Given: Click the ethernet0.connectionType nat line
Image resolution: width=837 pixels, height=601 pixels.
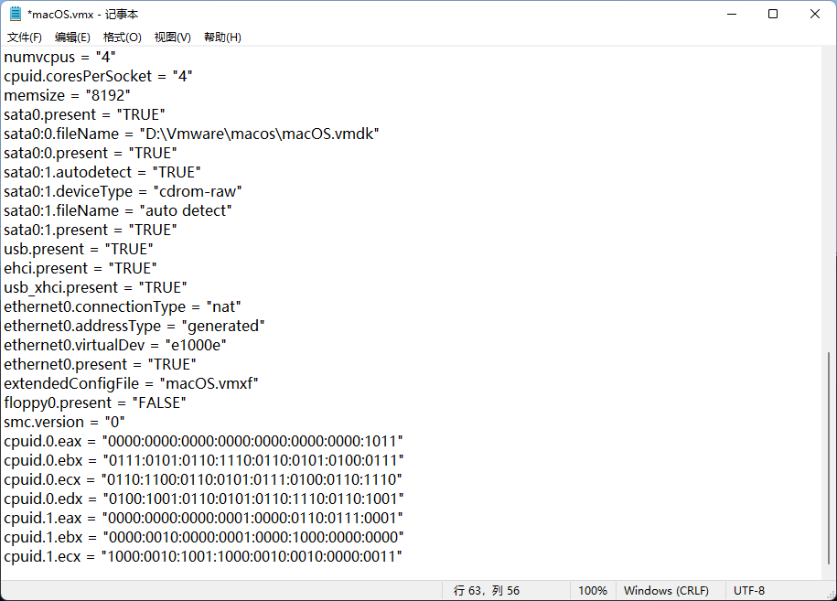Looking at the screenshot, I should (x=123, y=307).
